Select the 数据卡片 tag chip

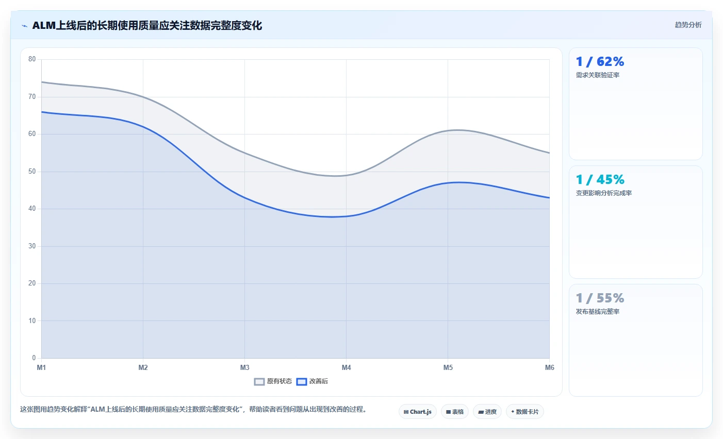[525, 412]
